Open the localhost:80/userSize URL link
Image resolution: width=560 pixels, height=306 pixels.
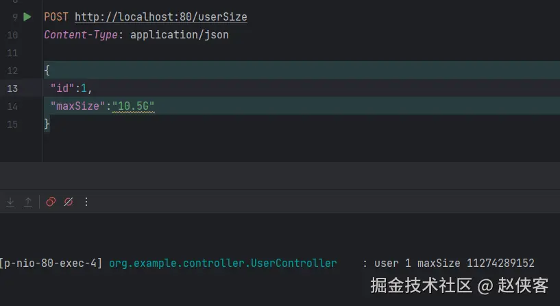click(x=160, y=16)
